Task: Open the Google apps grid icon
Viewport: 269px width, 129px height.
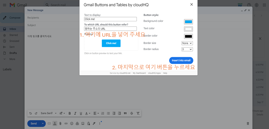Action: point(264,5)
